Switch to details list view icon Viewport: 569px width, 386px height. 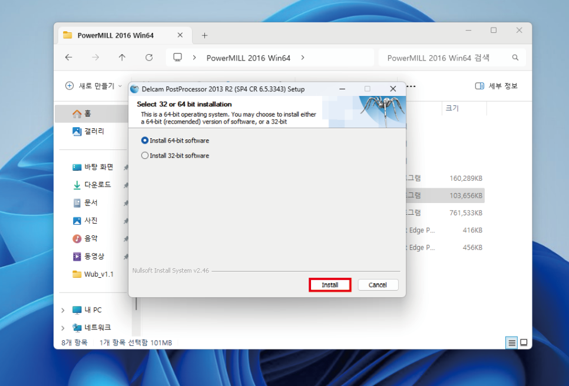coord(512,342)
